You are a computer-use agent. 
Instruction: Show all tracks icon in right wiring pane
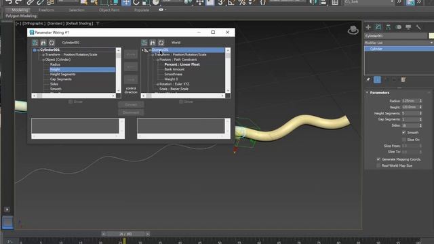tap(144, 43)
